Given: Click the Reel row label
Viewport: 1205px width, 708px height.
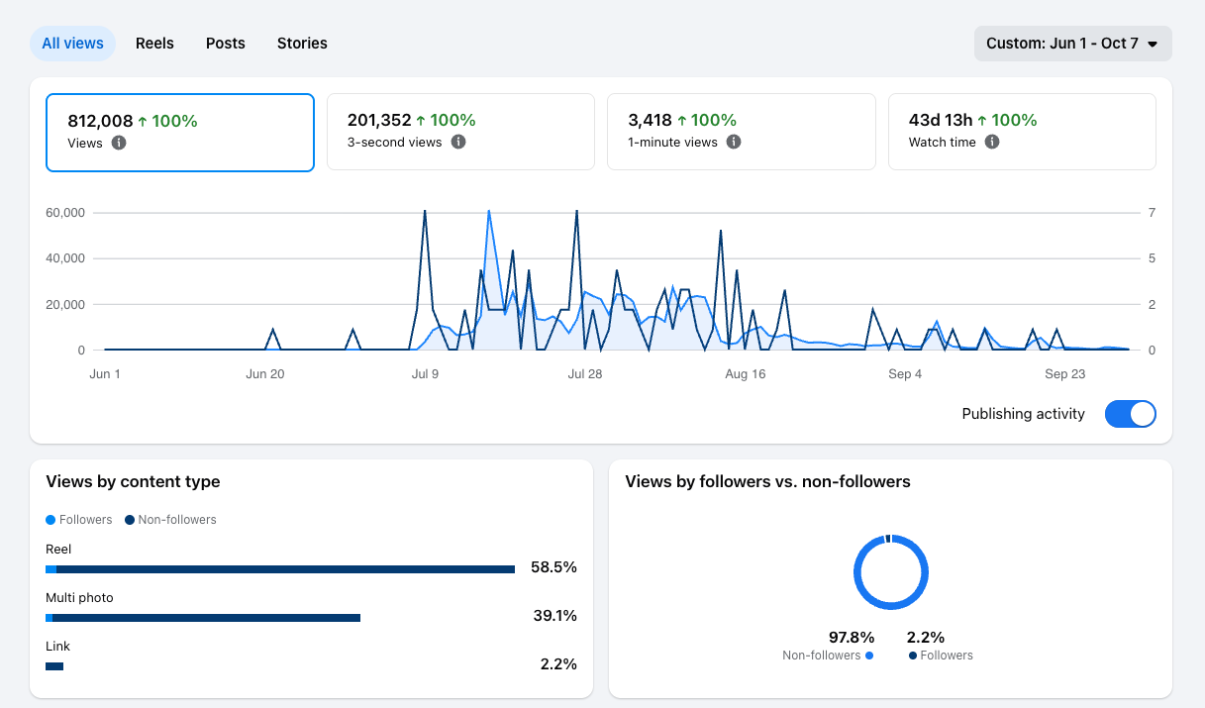Looking at the screenshot, I should point(58,549).
